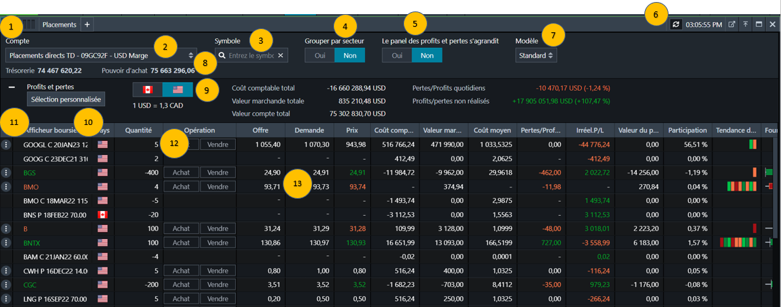Set Grouper par secteur to Oui
This screenshot has width=781, height=307.
coord(320,55)
